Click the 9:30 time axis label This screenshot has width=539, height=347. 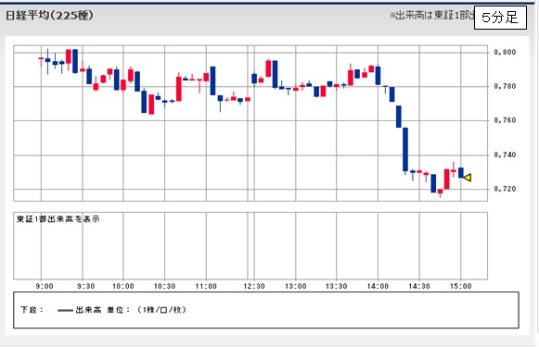[85, 286]
